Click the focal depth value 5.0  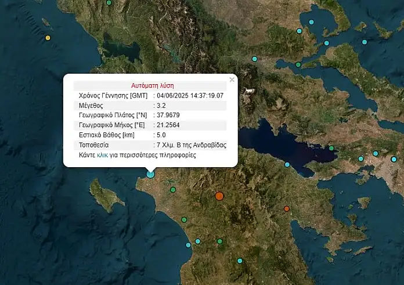[x=161, y=135]
